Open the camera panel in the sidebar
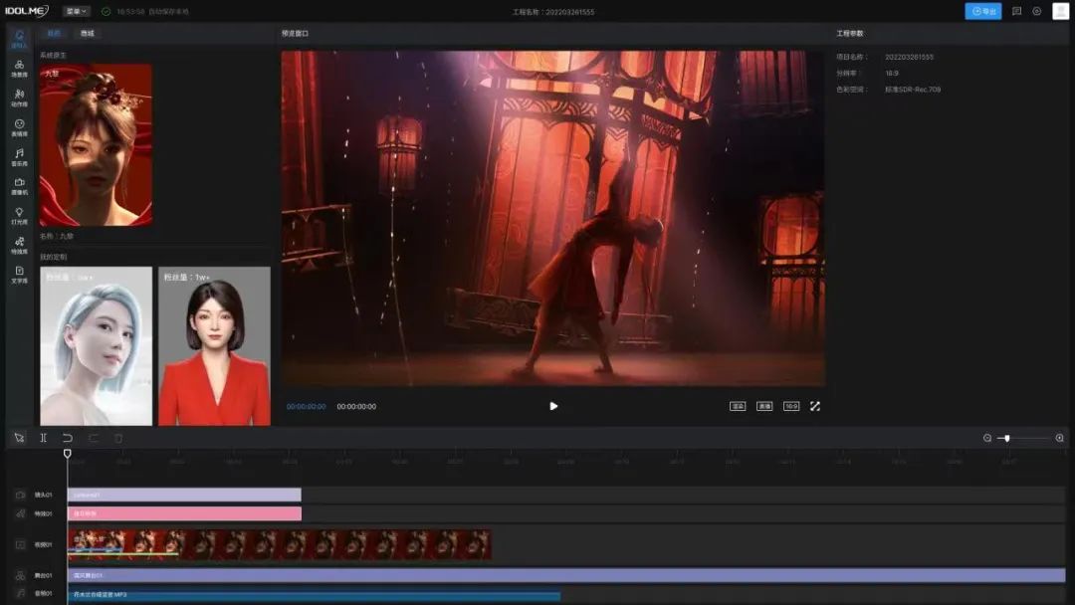The height and width of the screenshot is (605, 1075). 19,185
